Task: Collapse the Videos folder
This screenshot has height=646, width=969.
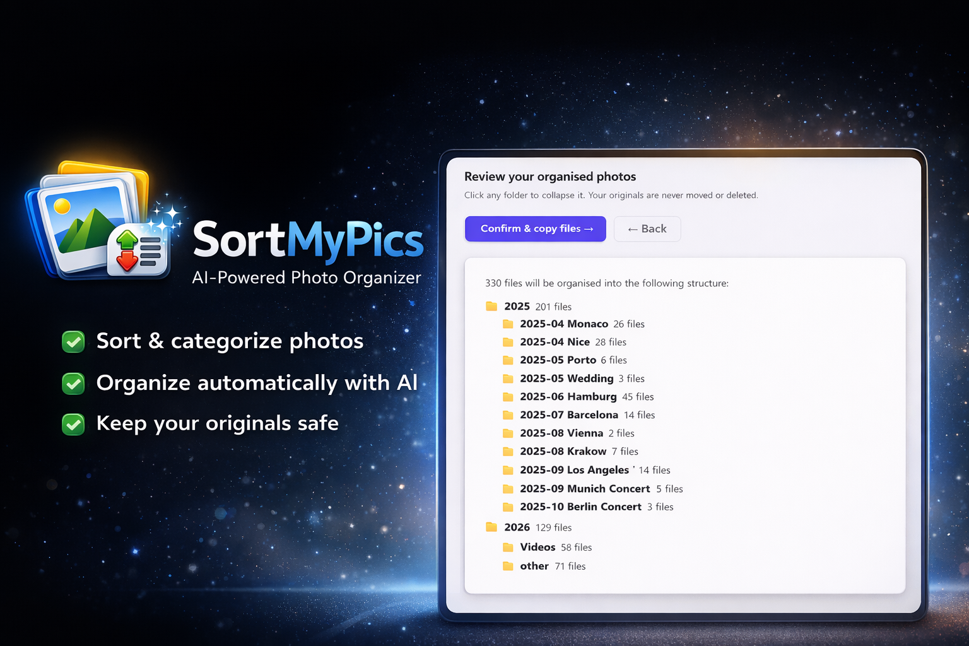Action: tap(537, 547)
